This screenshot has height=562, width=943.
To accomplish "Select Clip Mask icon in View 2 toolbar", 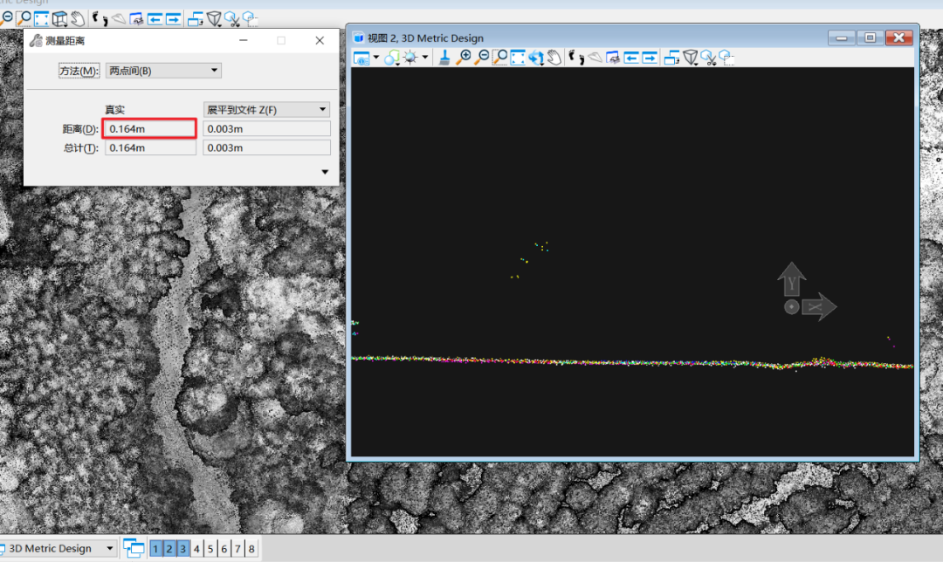I will (x=726, y=58).
